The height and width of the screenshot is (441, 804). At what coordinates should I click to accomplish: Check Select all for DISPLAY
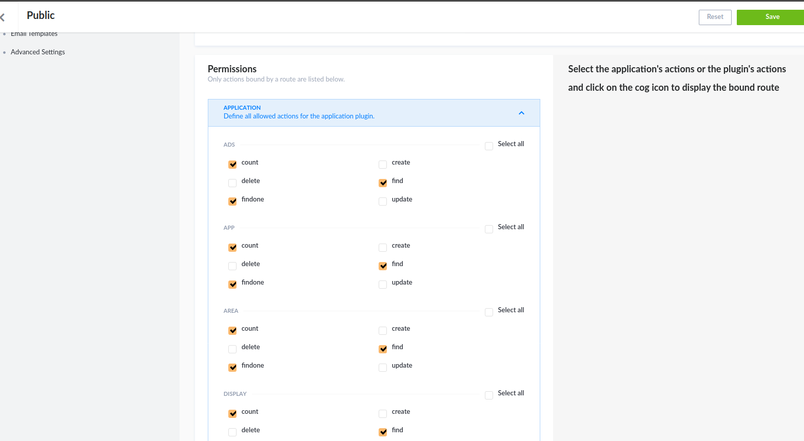pos(489,395)
